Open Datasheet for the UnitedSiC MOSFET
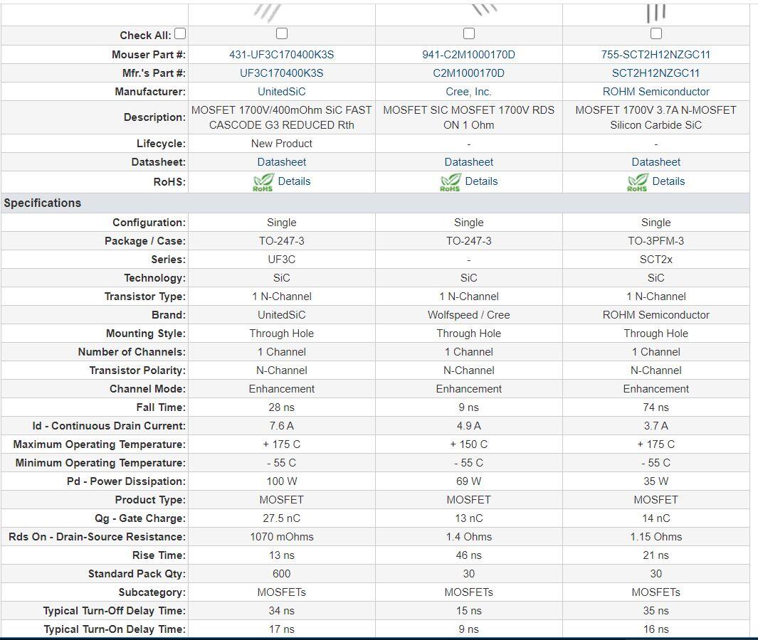Image resolution: width=758 pixels, height=640 pixels. pyautogui.click(x=282, y=162)
